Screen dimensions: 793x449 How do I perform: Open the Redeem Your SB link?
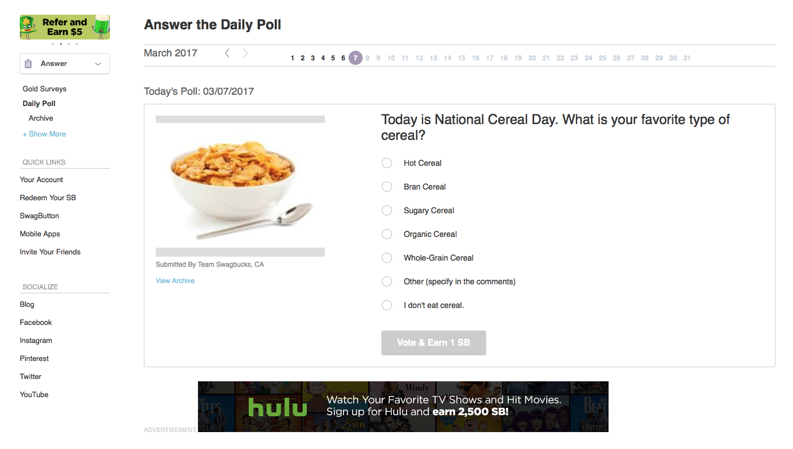tap(48, 198)
